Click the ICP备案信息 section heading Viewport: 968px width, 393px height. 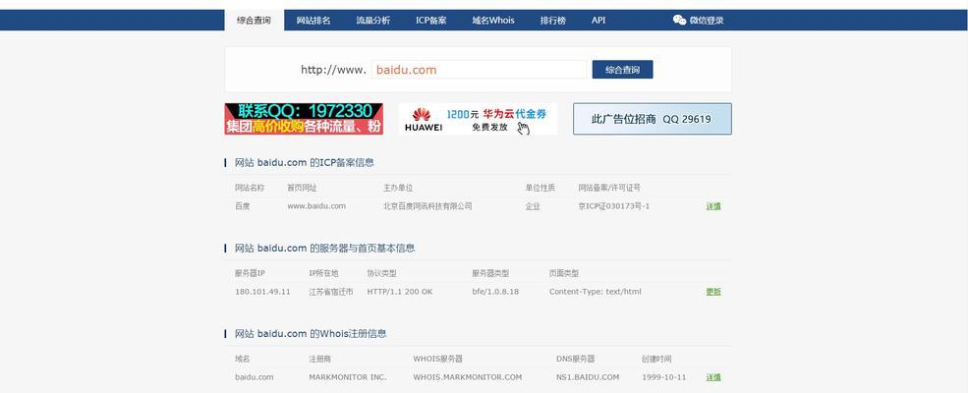point(305,163)
